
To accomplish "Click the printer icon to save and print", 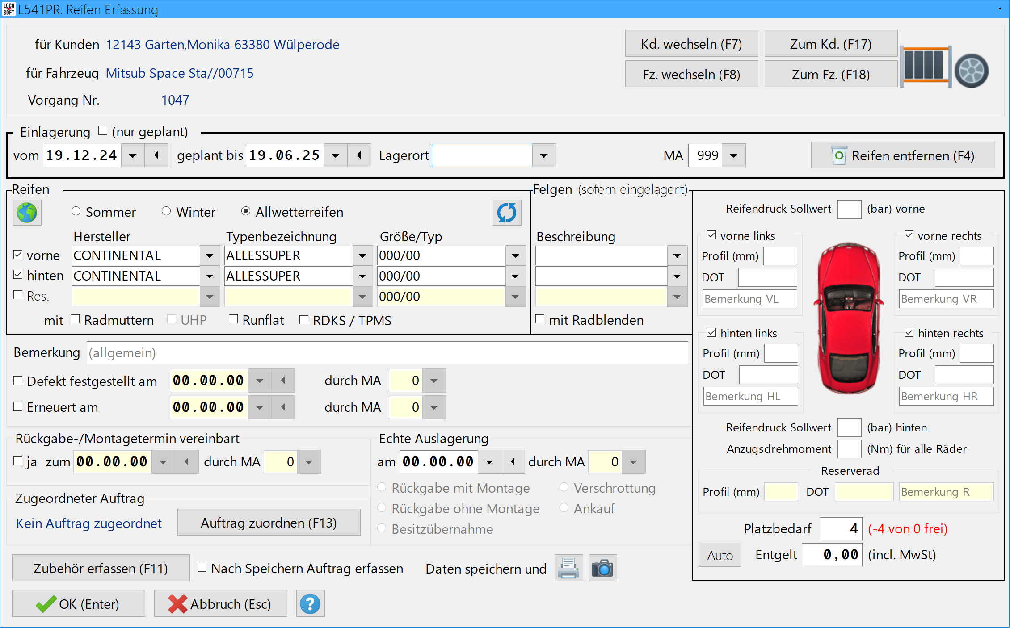I will point(568,568).
